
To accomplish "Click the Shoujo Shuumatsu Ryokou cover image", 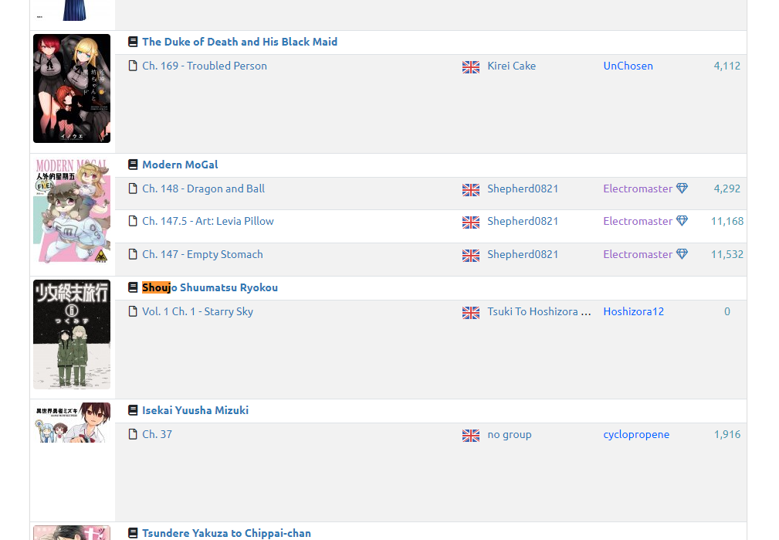I will pyautogui.click(x=72, y=334).
